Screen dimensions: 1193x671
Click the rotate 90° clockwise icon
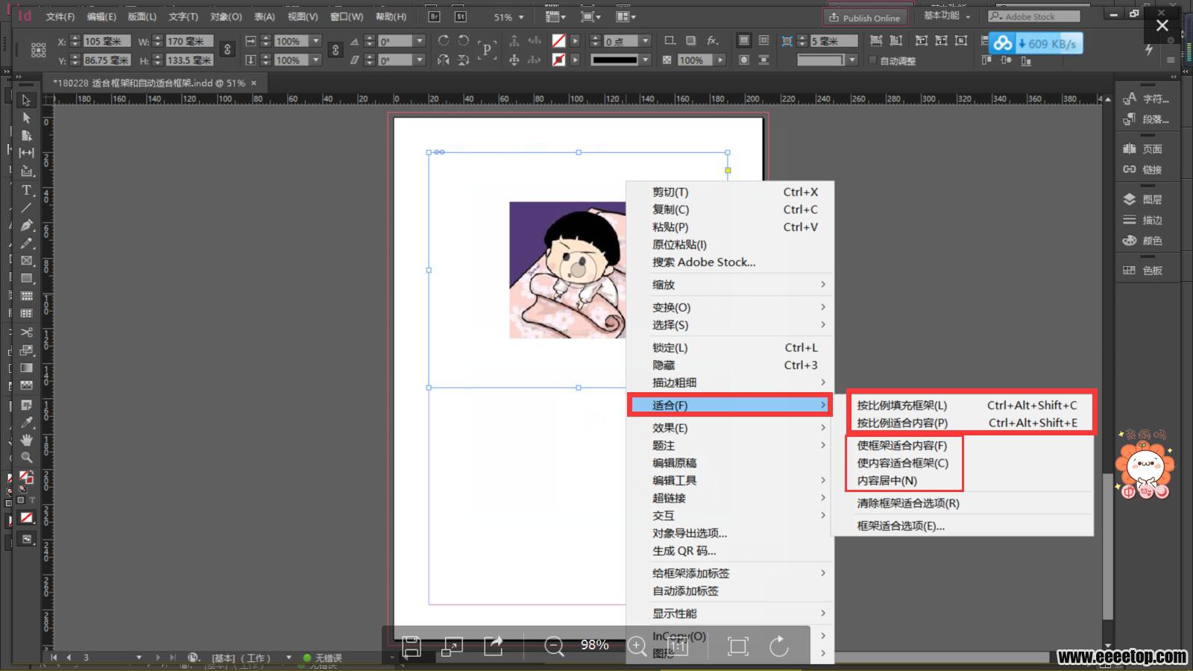(x=444, y=40)
